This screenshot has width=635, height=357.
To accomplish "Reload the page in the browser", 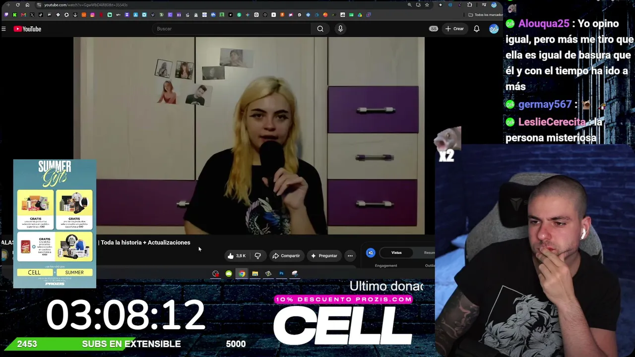I will 18,5.
